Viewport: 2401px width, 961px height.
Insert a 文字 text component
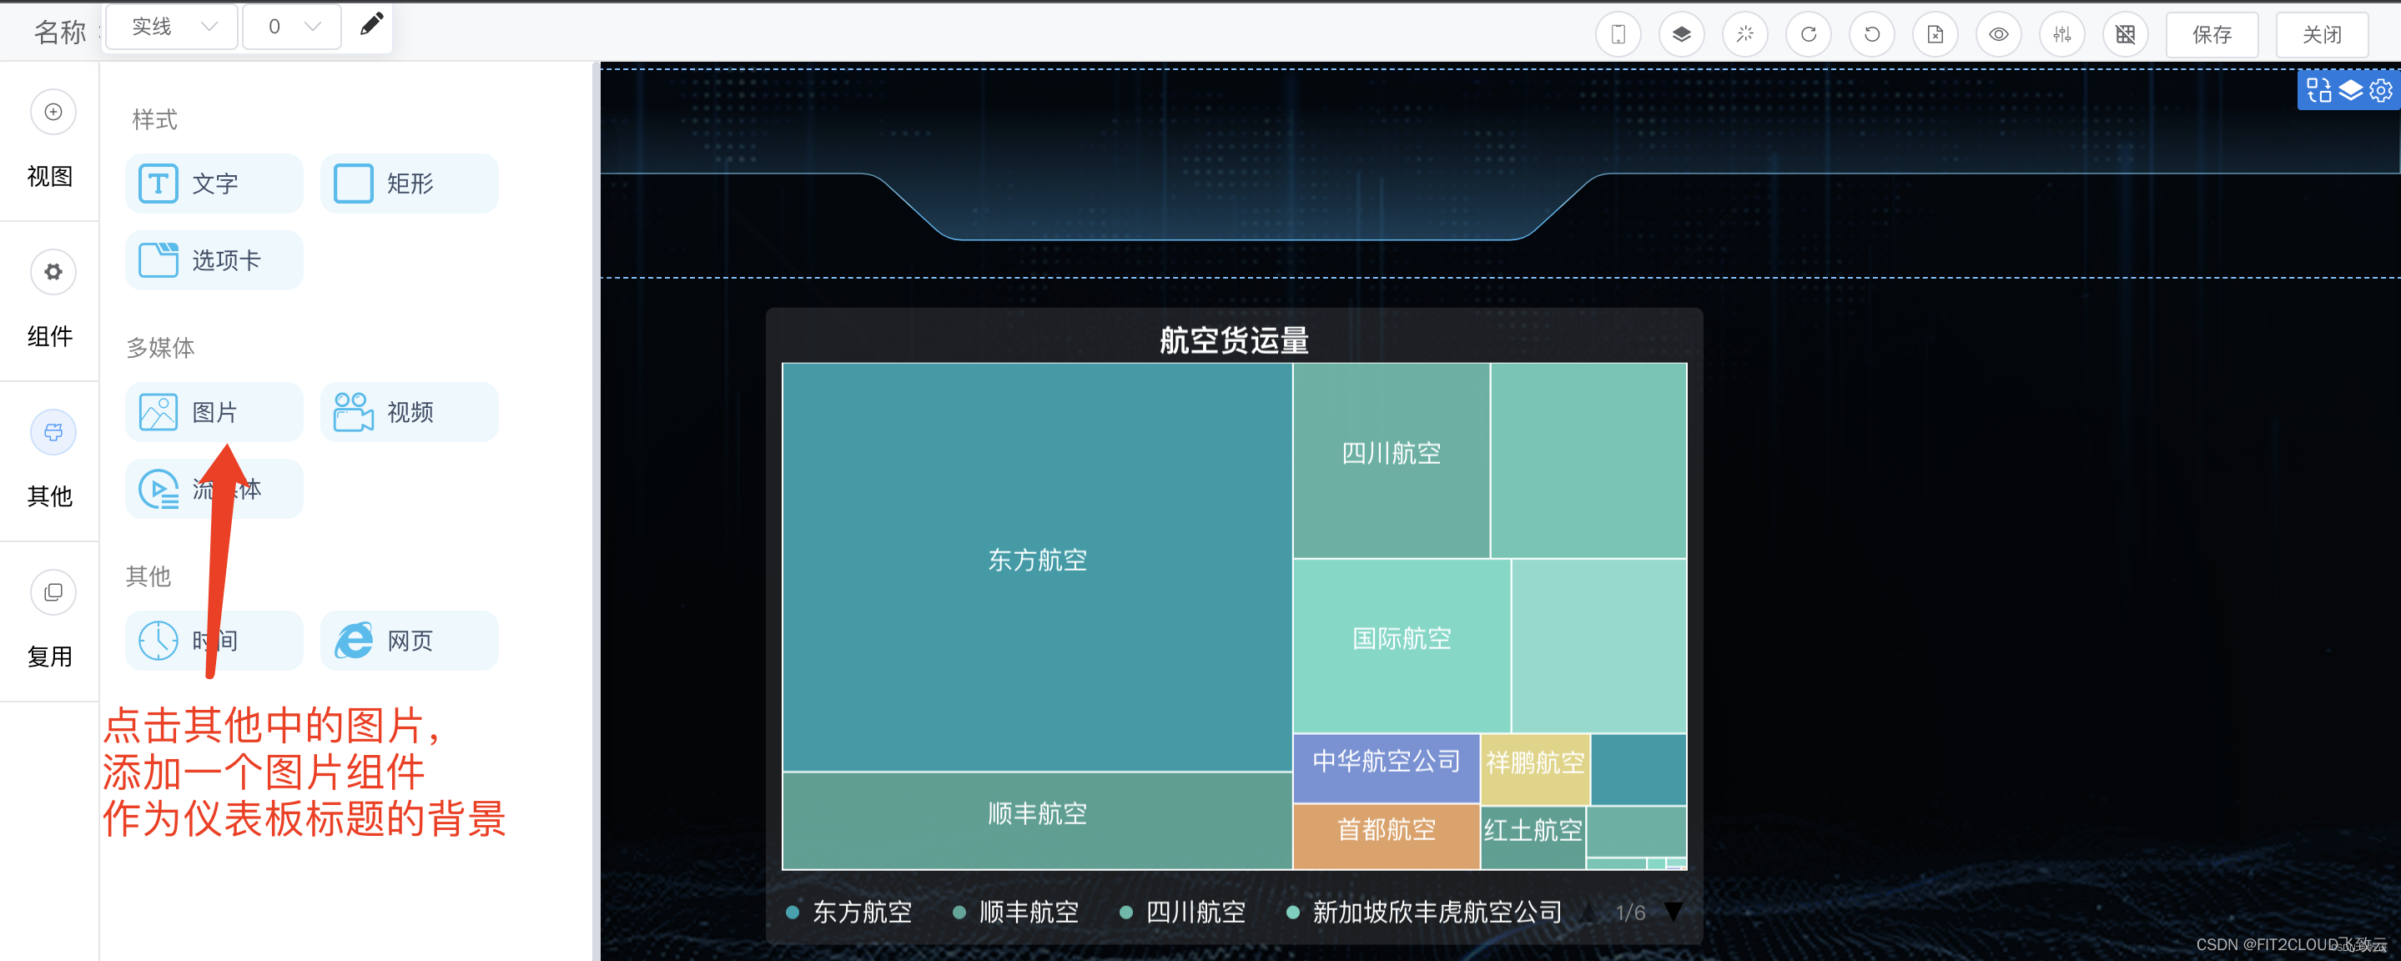(x=213, y=184)
